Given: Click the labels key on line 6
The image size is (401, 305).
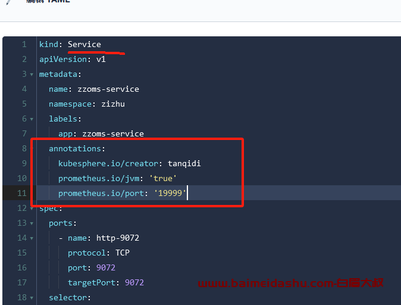Looking at the screenshot, I should [63, 119].
